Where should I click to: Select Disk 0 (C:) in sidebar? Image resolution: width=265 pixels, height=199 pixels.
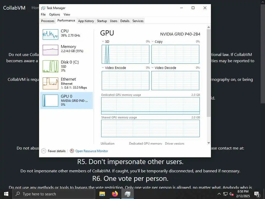67,66
